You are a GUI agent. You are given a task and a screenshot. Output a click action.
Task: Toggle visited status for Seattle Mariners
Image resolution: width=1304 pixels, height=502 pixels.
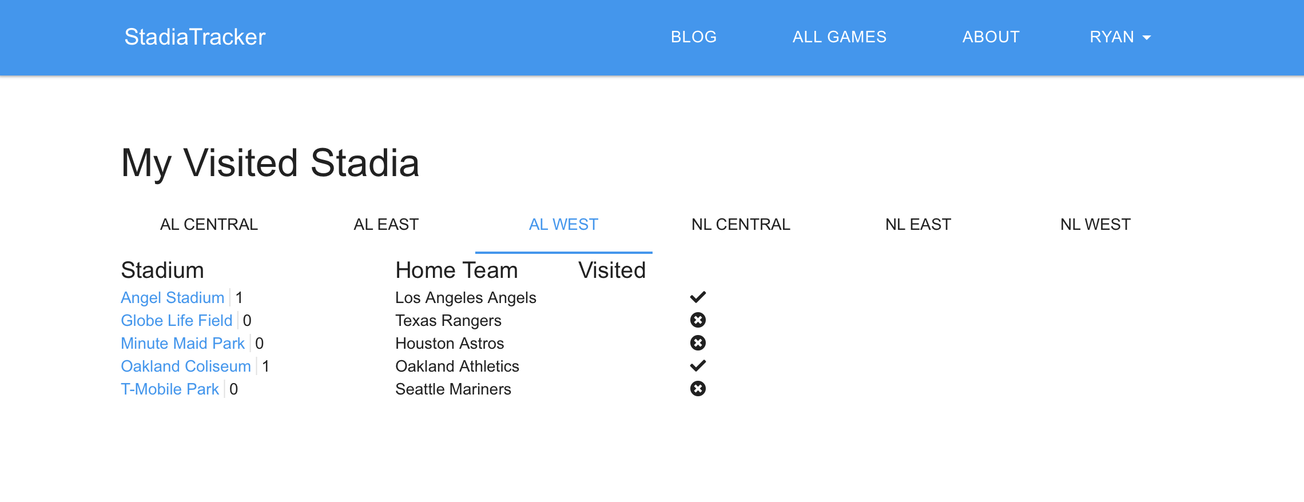tap(698, 389)
